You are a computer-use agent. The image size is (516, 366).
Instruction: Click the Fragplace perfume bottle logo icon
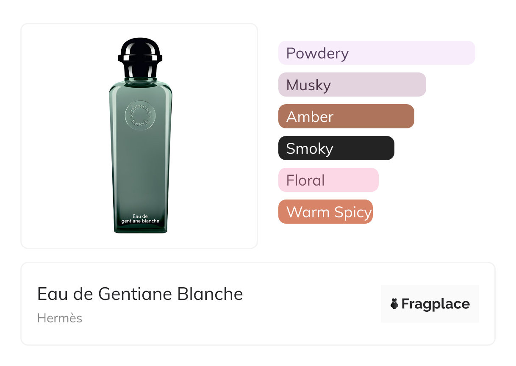tap(394, 304)
